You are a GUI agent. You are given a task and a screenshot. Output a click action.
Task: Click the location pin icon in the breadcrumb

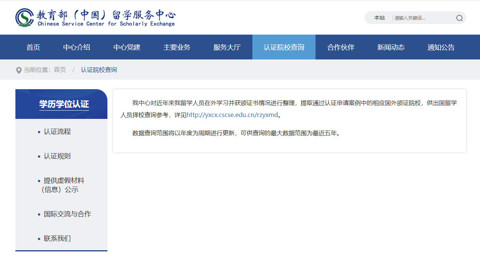[18, 70]
